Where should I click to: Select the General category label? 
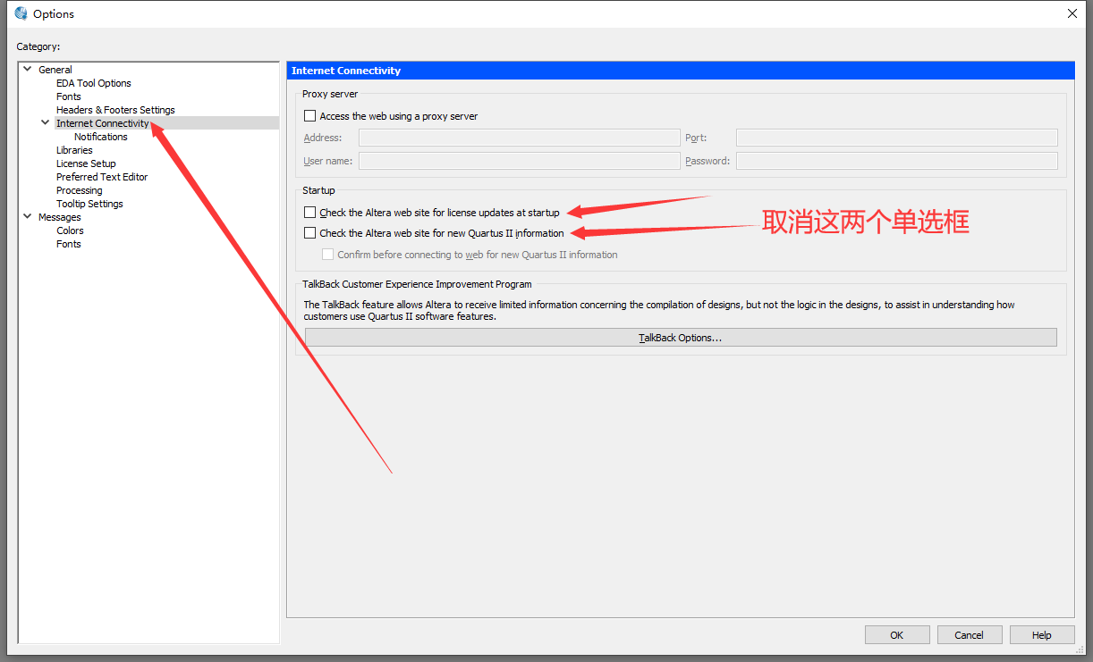(x=55, y=70)
